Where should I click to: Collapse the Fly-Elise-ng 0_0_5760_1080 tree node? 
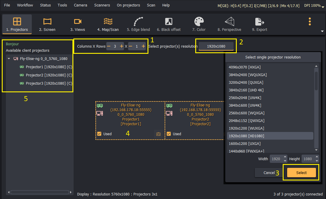9,59
